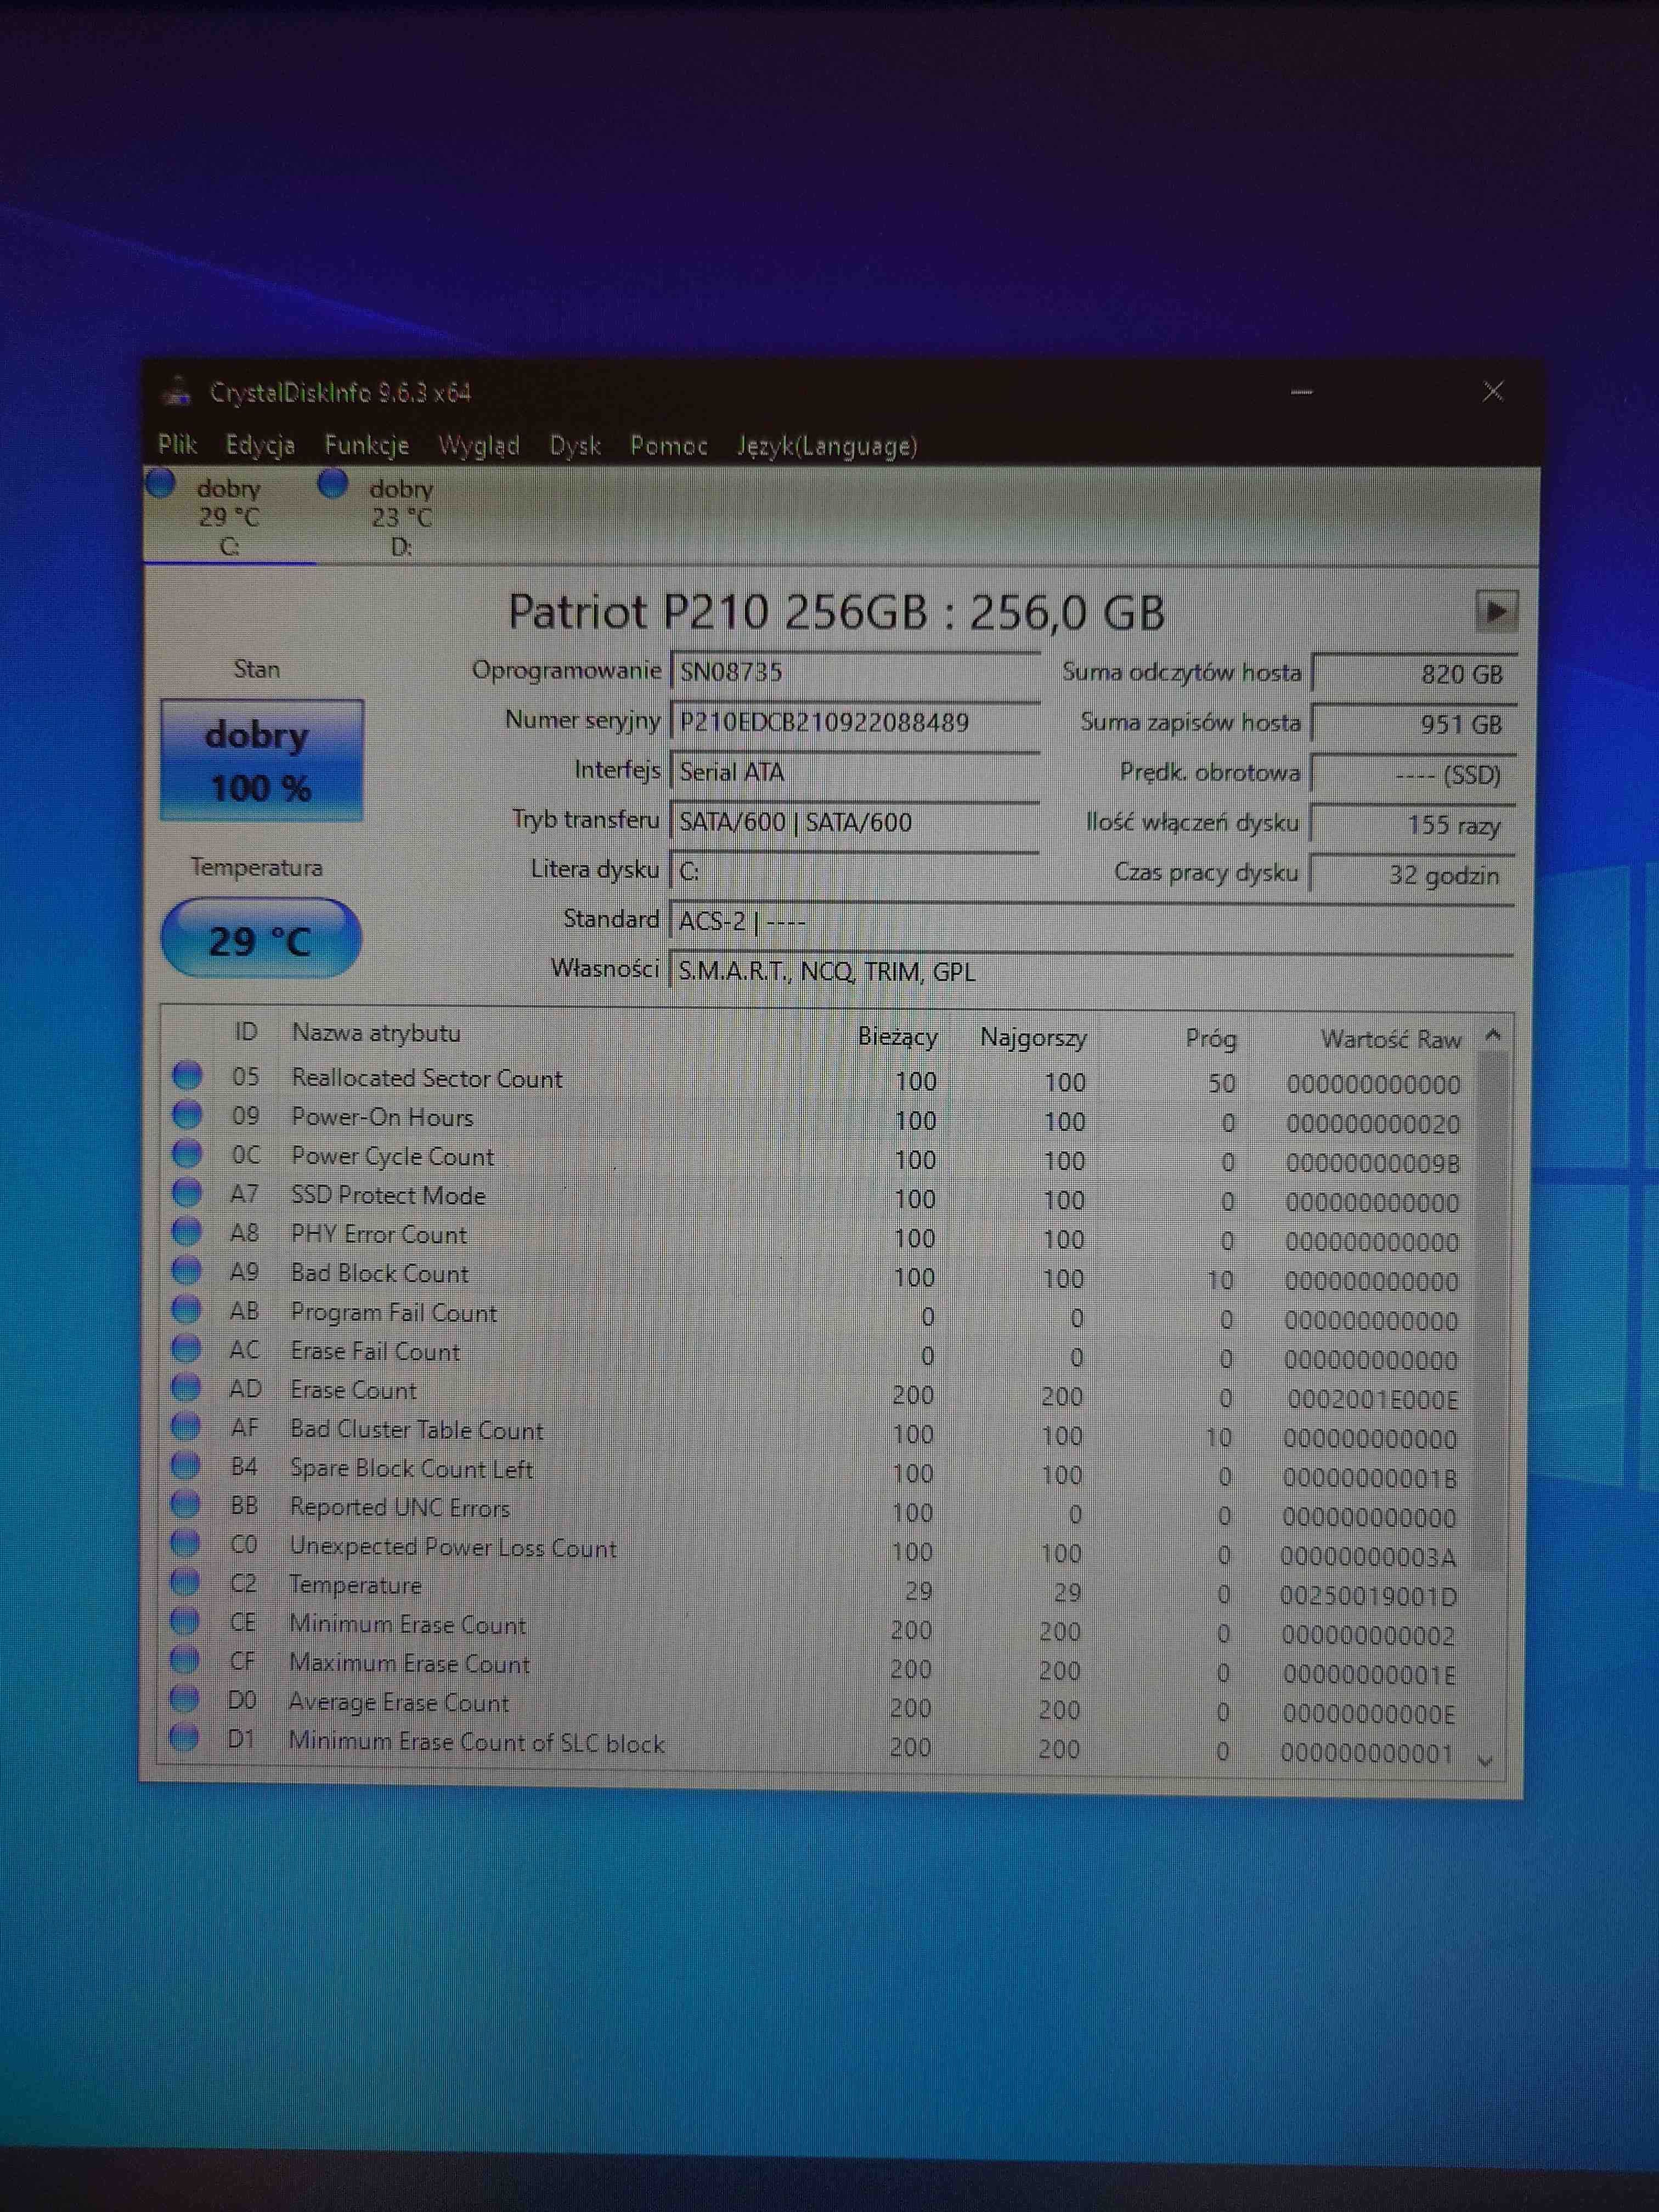The width and height of the screenshot is (1659, 2212).
Task: Click the scroll down arrow of attribute list
Action: pyautogui.click(x=1485, y=1762)
